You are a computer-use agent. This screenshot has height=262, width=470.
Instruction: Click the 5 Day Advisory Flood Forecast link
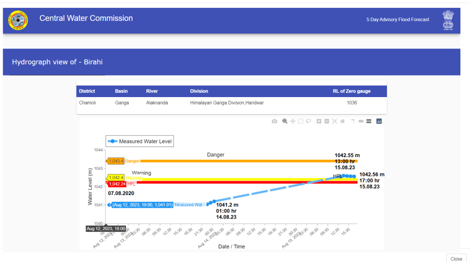pyautogui.click(x=397, y=20)
